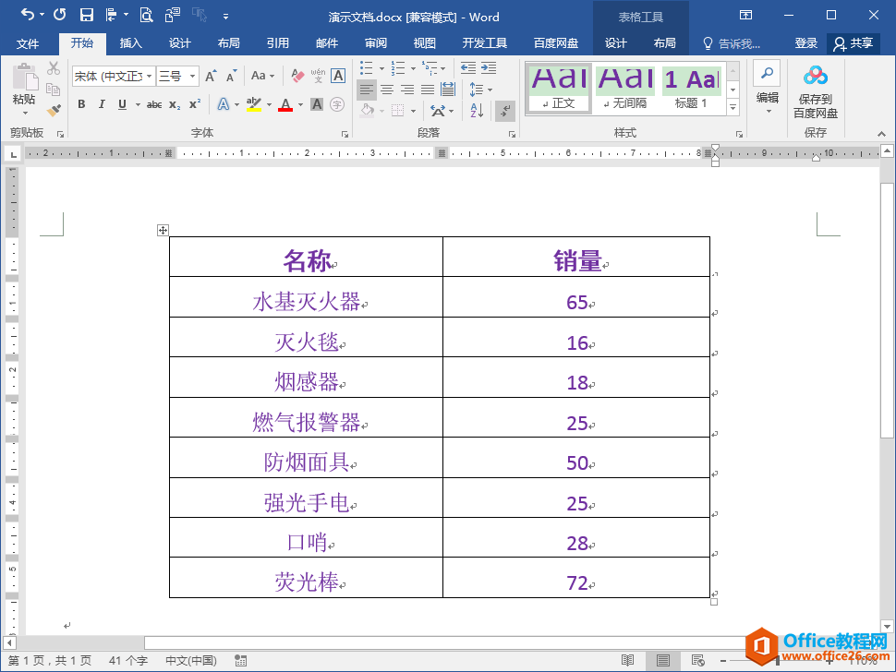Open the font name dropdown

click(x=149, y=76)
